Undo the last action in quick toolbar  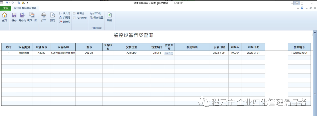click(6, 3)
